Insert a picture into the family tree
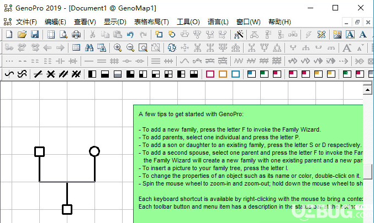Screen dimensions: 374x223 pos(337,35)
